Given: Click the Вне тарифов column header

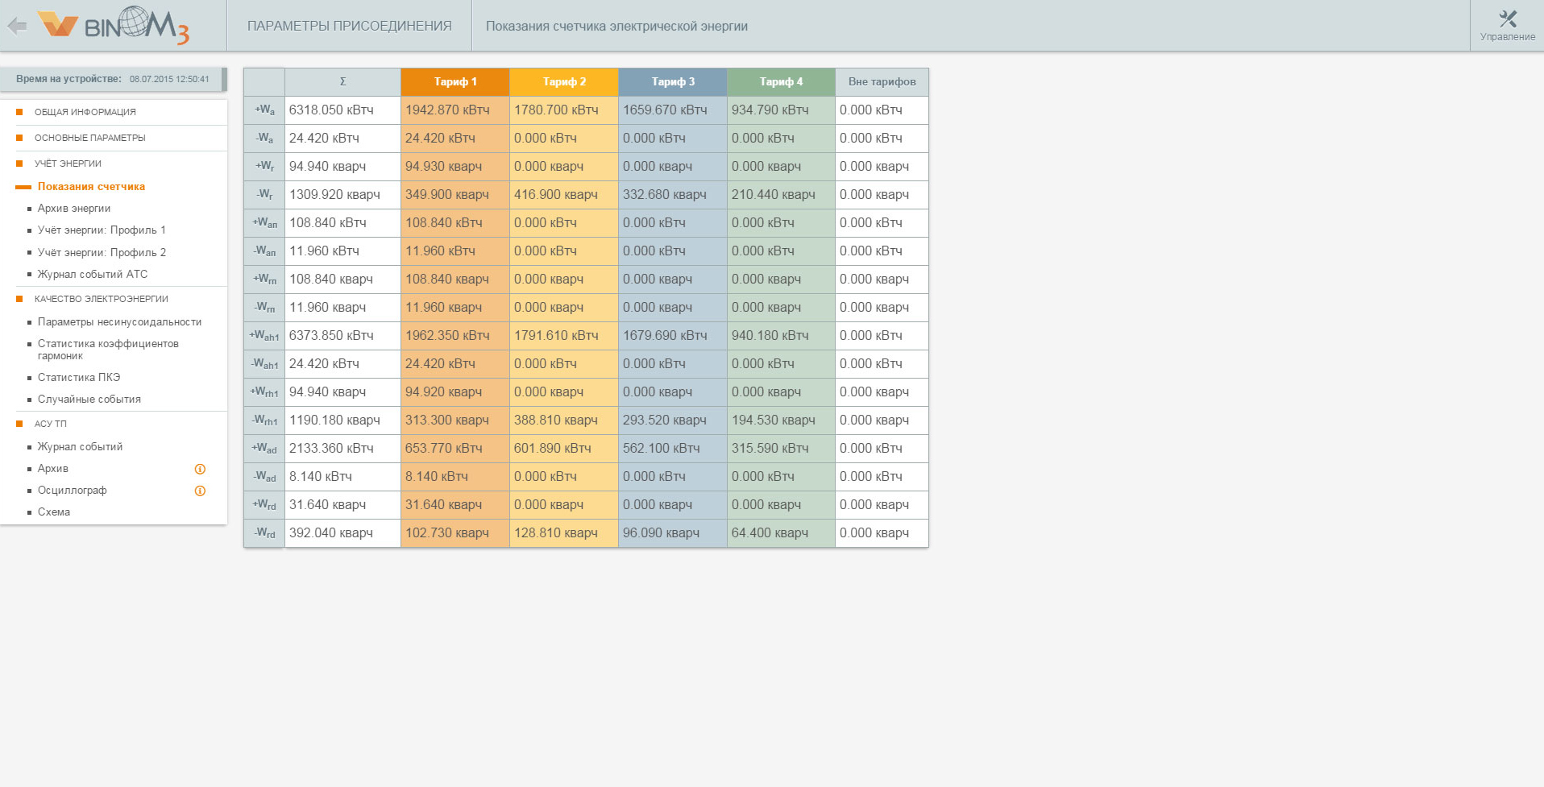Looking at the screenshot, I should coord(882,81).
